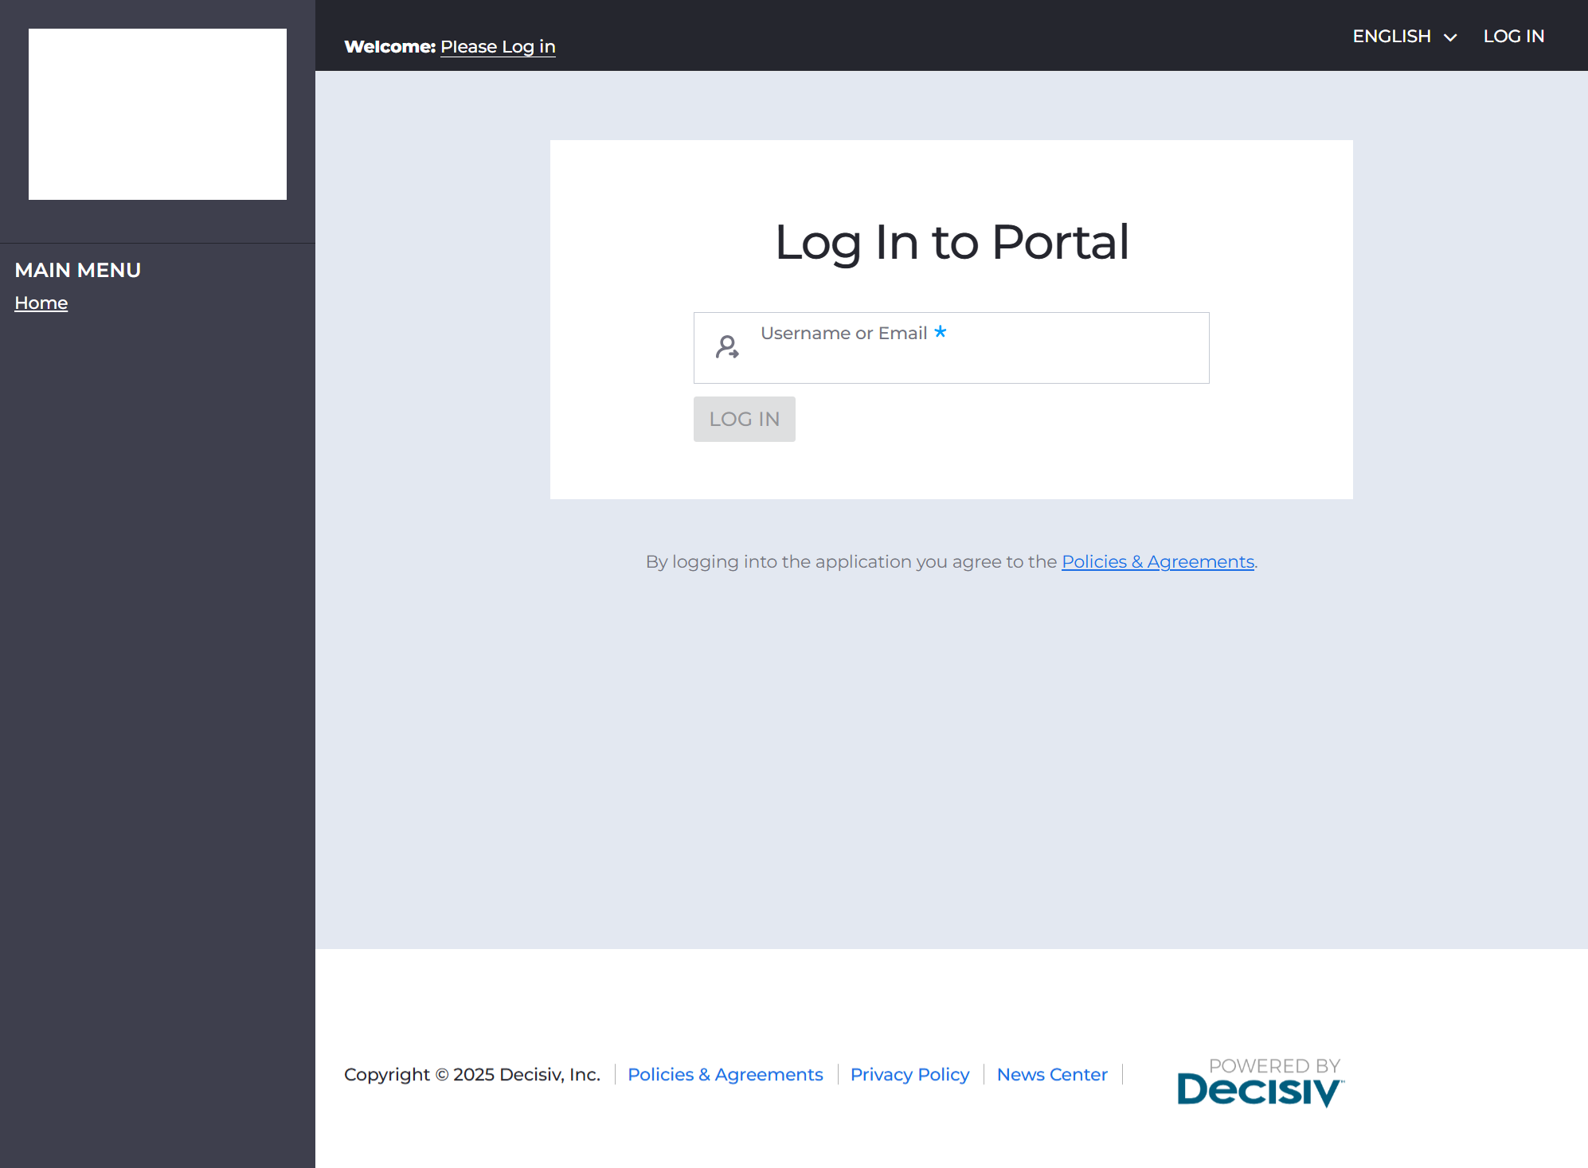Open Policies & Agreements from the body text
The height and width of the screenshot is (1168, 1588).
[1156, 561]
